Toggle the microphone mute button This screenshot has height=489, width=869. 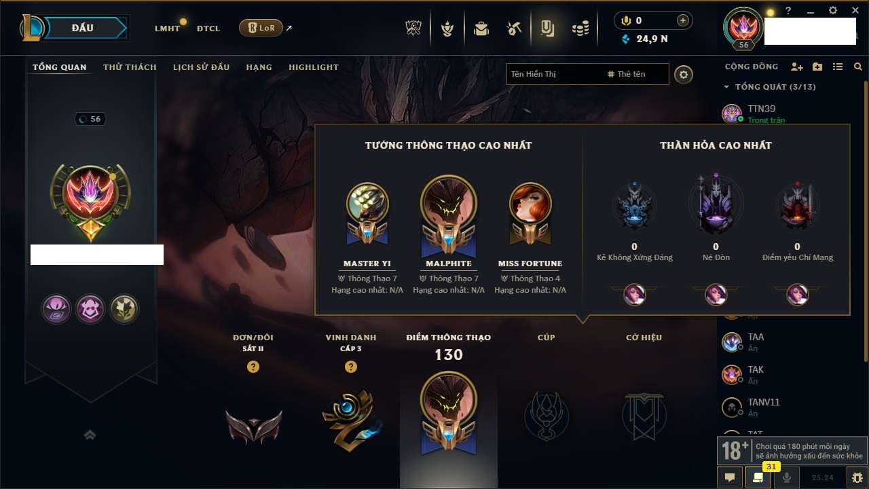[787, 477]
